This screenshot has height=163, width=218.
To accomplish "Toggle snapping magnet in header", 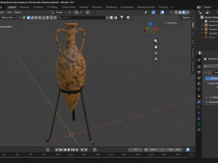I will 76,12.
